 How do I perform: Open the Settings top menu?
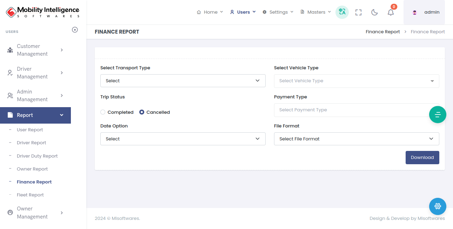click(x=278, y=12)
